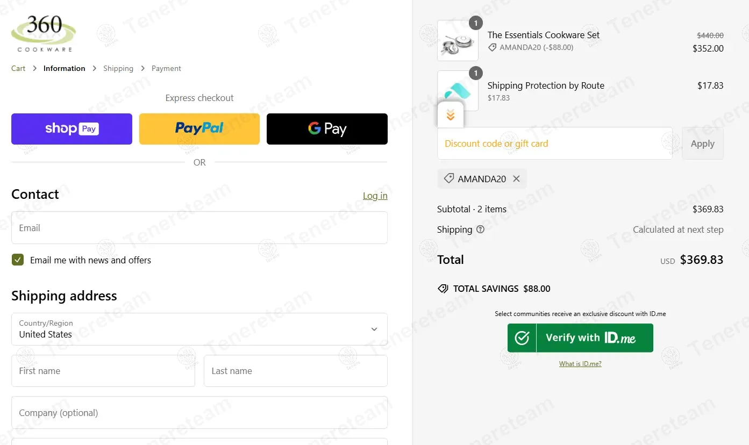Choose PayPal express checkout
This screenshot has width=749, height=445.
(x=199, y=129)
